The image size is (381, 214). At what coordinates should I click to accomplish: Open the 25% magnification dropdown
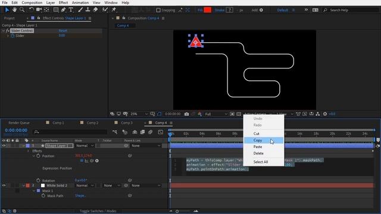pos(139,114)
